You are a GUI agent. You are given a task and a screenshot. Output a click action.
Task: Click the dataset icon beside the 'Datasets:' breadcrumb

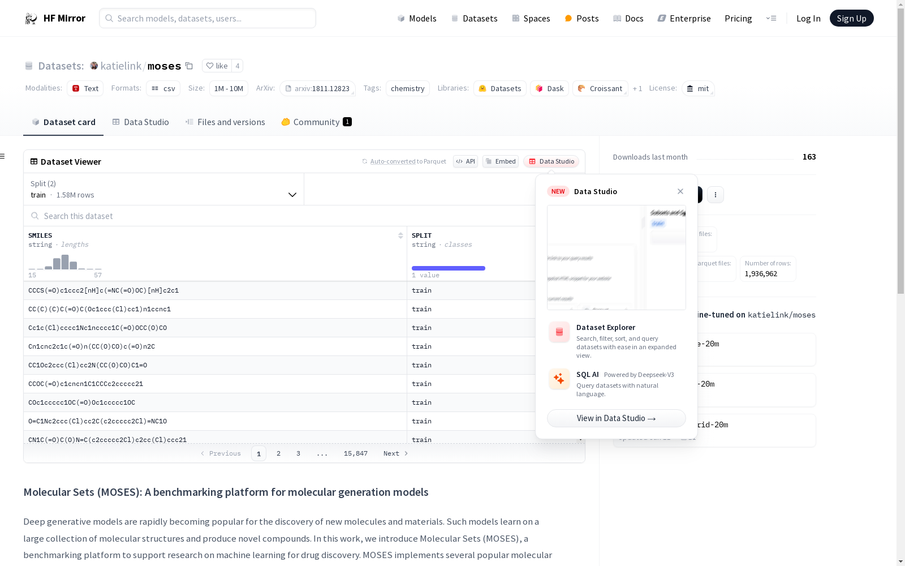pyautogui.click(x=29, y=66)
